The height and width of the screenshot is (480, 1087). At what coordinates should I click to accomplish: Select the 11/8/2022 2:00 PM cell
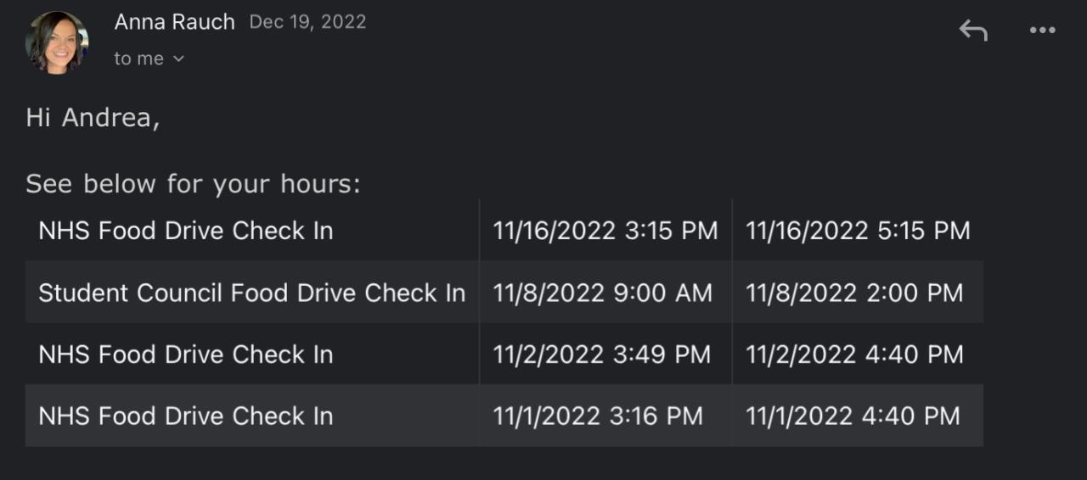click(854, 293)
